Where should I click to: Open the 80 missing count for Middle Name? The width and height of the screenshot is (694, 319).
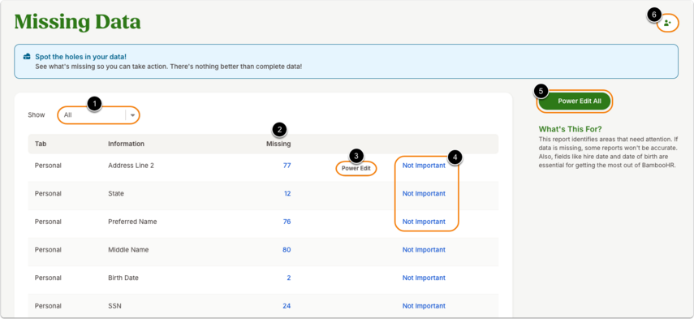(x=287, y=249)
